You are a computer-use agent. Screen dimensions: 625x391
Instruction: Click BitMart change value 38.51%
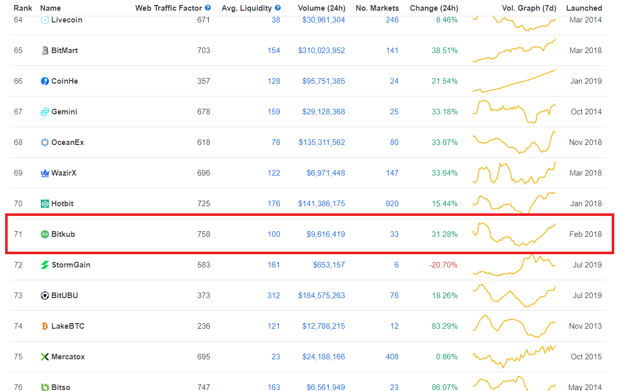click(445, 51)
